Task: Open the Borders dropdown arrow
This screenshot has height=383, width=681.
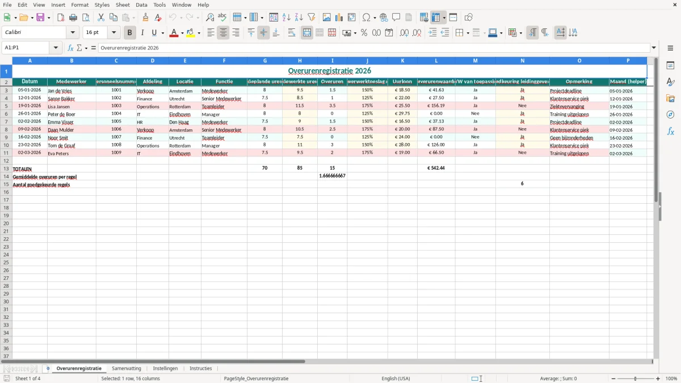Action: [467, 33]
